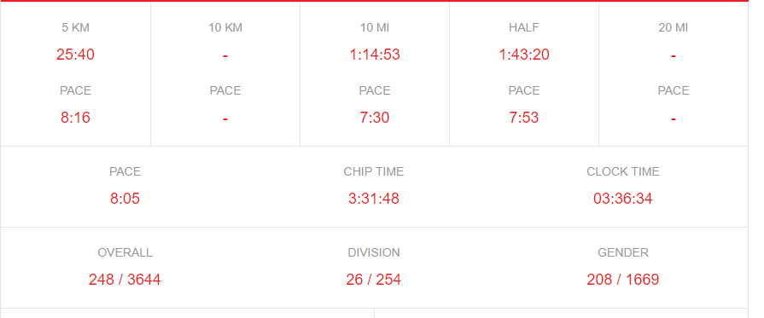Select the CLOCK TIME label
Viewport: 764px width, 318px height.
[x=623, y=172]
